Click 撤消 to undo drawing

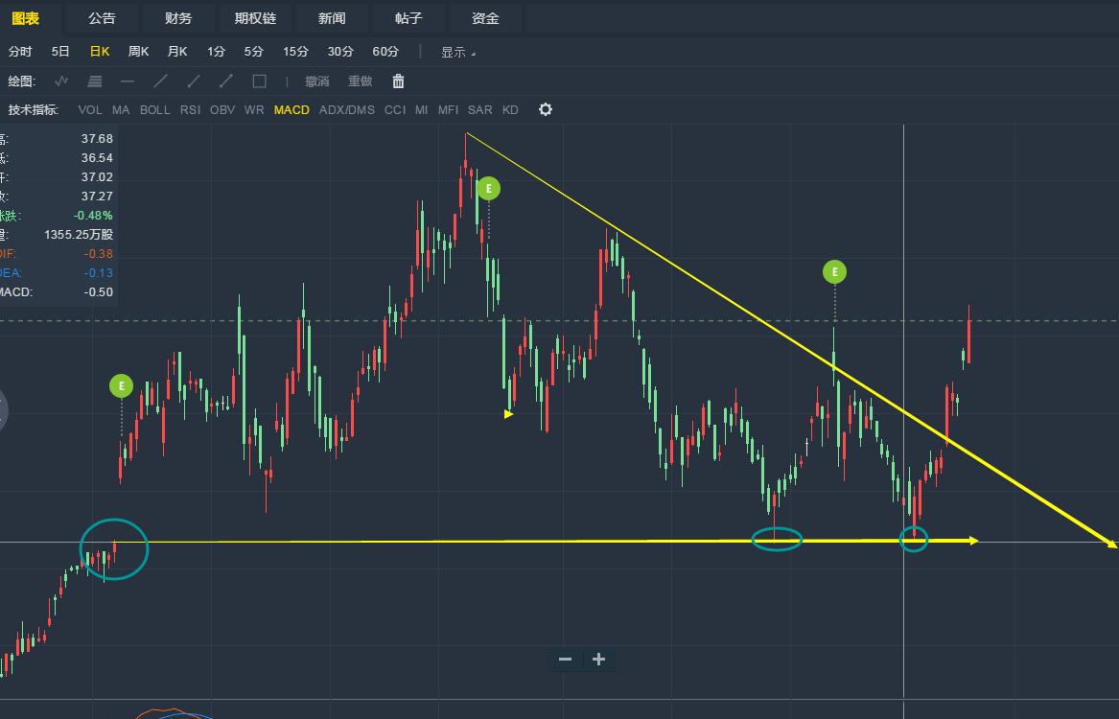coord(316,81)
